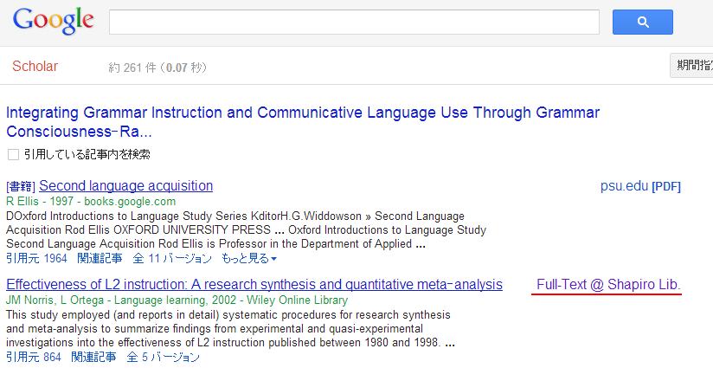The image size is (713, 368).
Task: Open the Scholar home link
Action: coord(35,67)
